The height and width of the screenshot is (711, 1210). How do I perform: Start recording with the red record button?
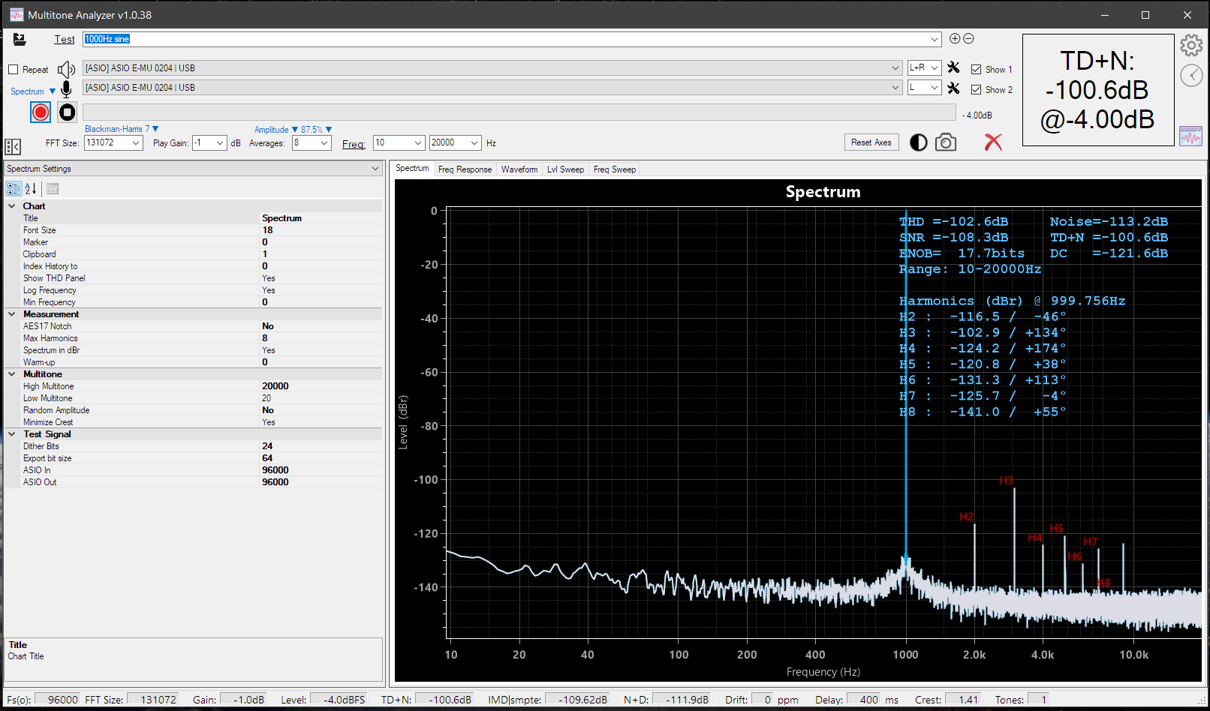click(41, 112)
